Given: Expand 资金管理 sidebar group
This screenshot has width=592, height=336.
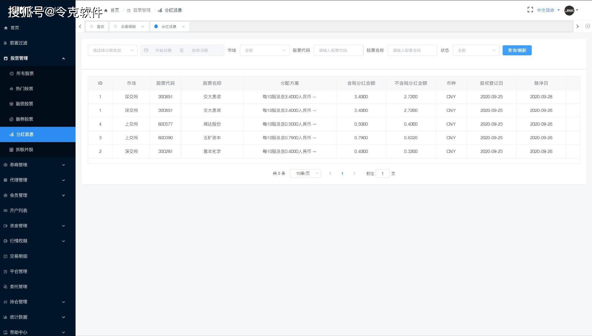Looking at the screenshot, I should 38,226.
